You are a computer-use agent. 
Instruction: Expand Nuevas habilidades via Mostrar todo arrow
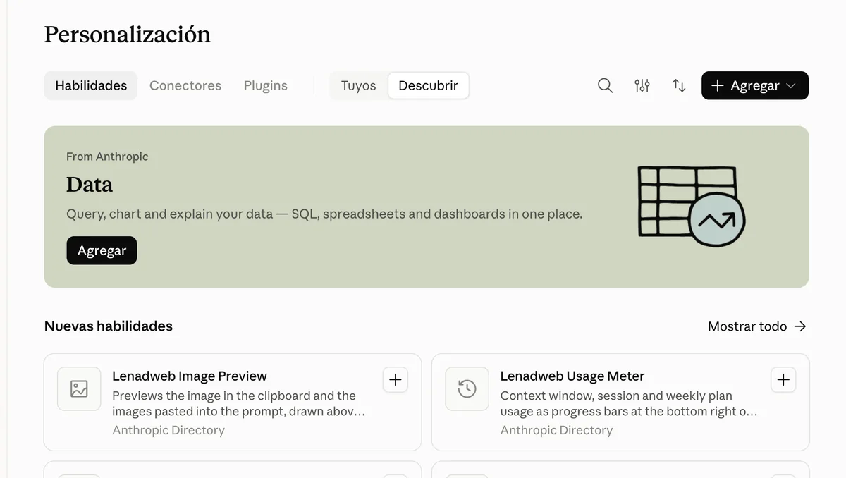pyautogui.click(x=800, y=326)
